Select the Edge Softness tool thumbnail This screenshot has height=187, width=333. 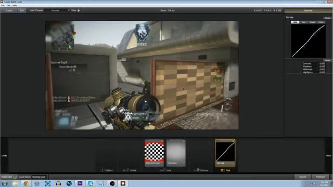(154, 153)
